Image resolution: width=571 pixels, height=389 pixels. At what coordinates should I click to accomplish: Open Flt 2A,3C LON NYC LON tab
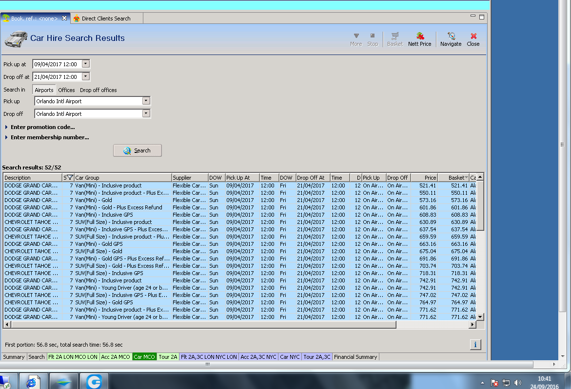coord(209,357)
